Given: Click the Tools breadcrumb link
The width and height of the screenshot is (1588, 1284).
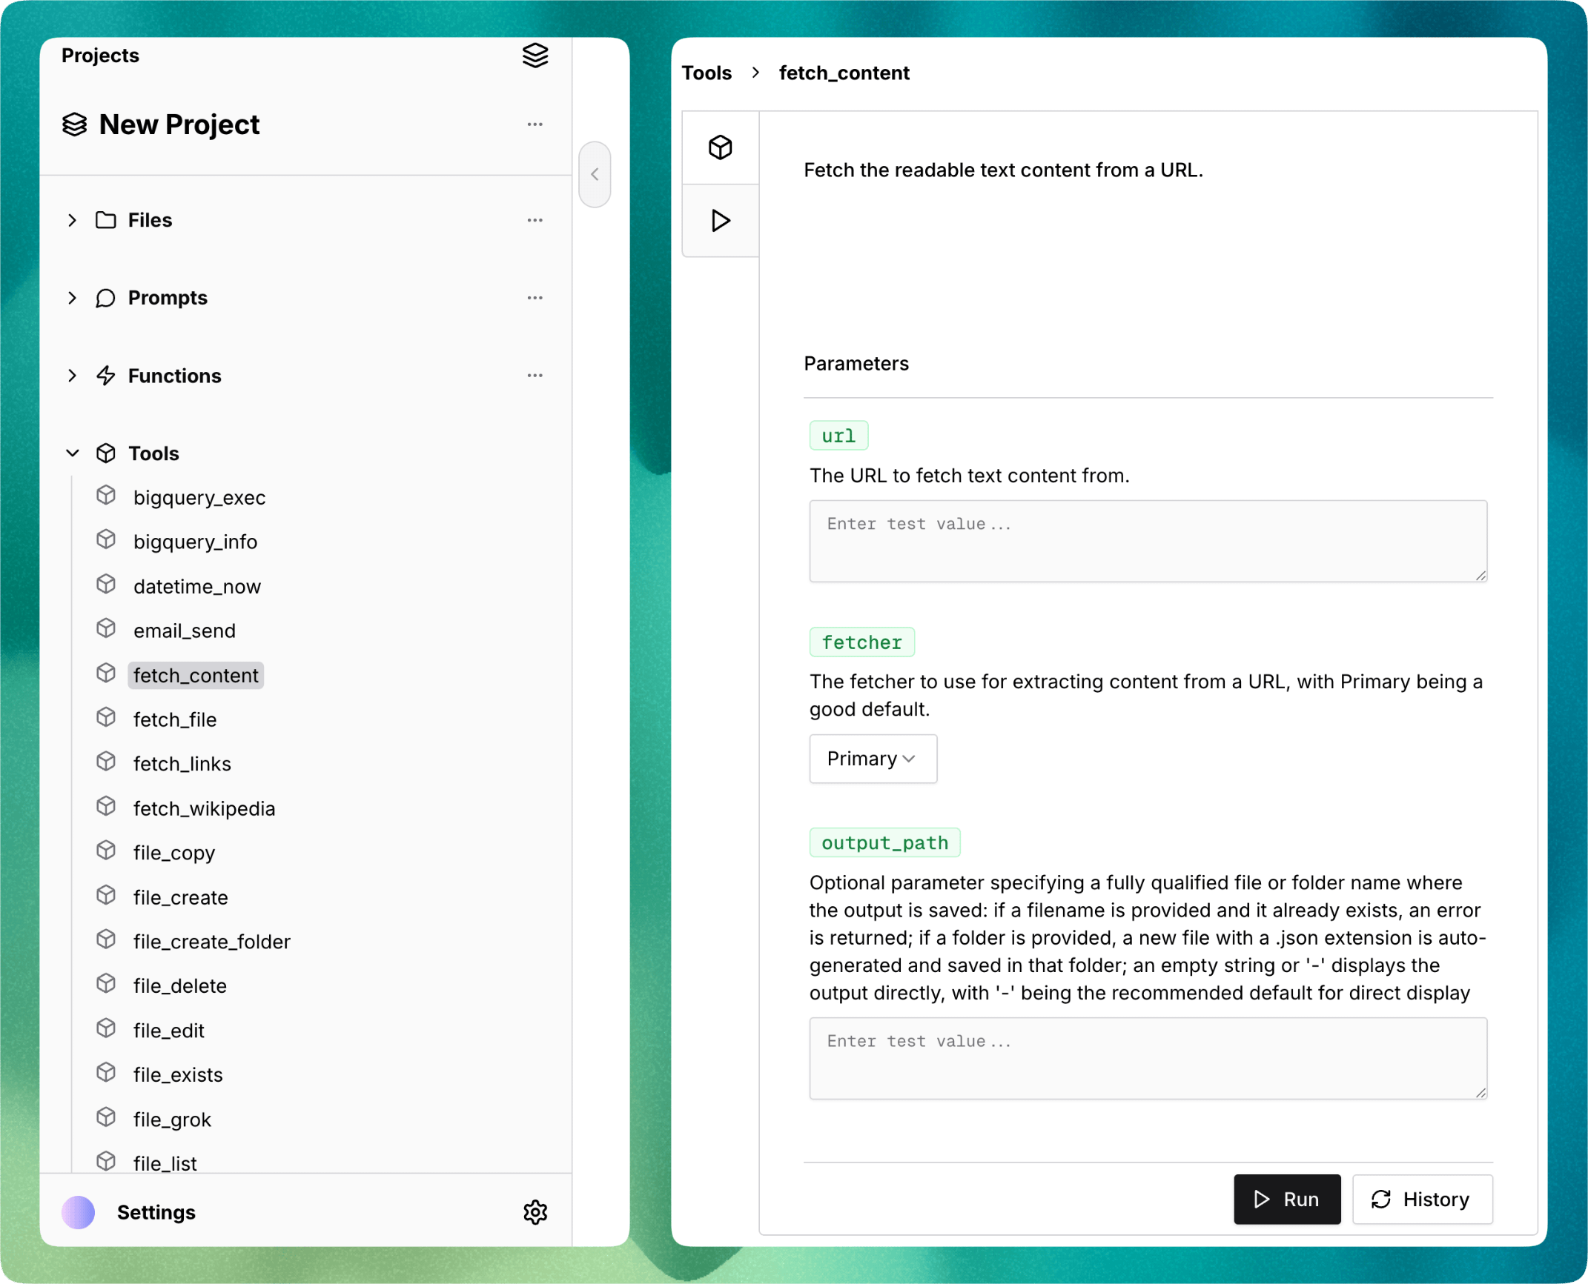Looking at the screenshot, I should pyautogui.click(x=706, y=73).
